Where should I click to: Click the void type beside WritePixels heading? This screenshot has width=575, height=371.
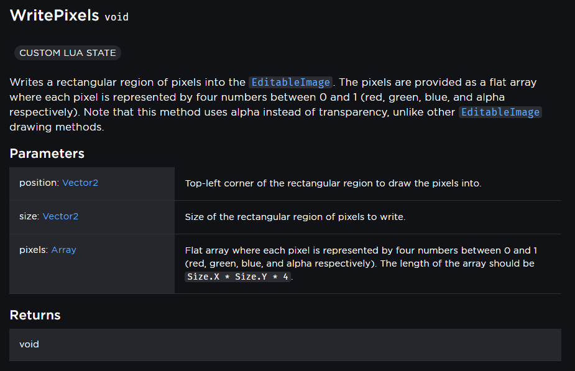pos(116,17)
